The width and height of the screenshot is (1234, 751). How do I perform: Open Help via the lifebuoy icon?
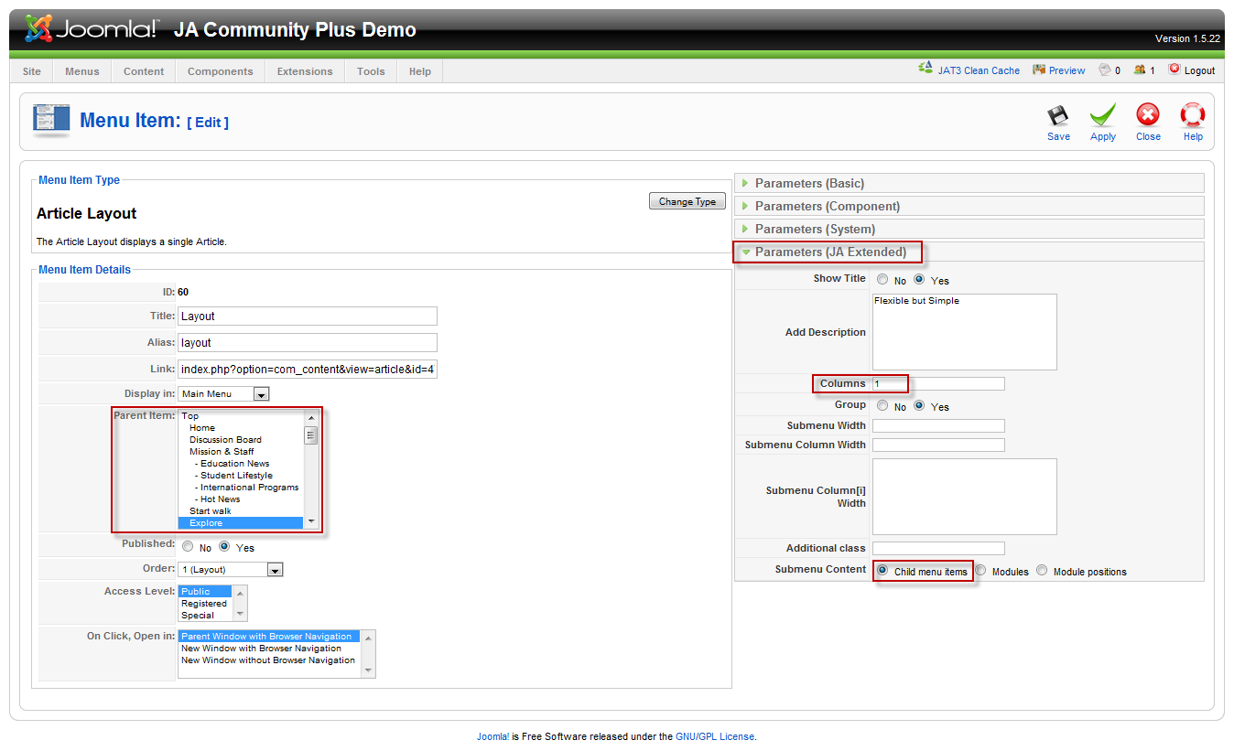tap(1192, 115)
